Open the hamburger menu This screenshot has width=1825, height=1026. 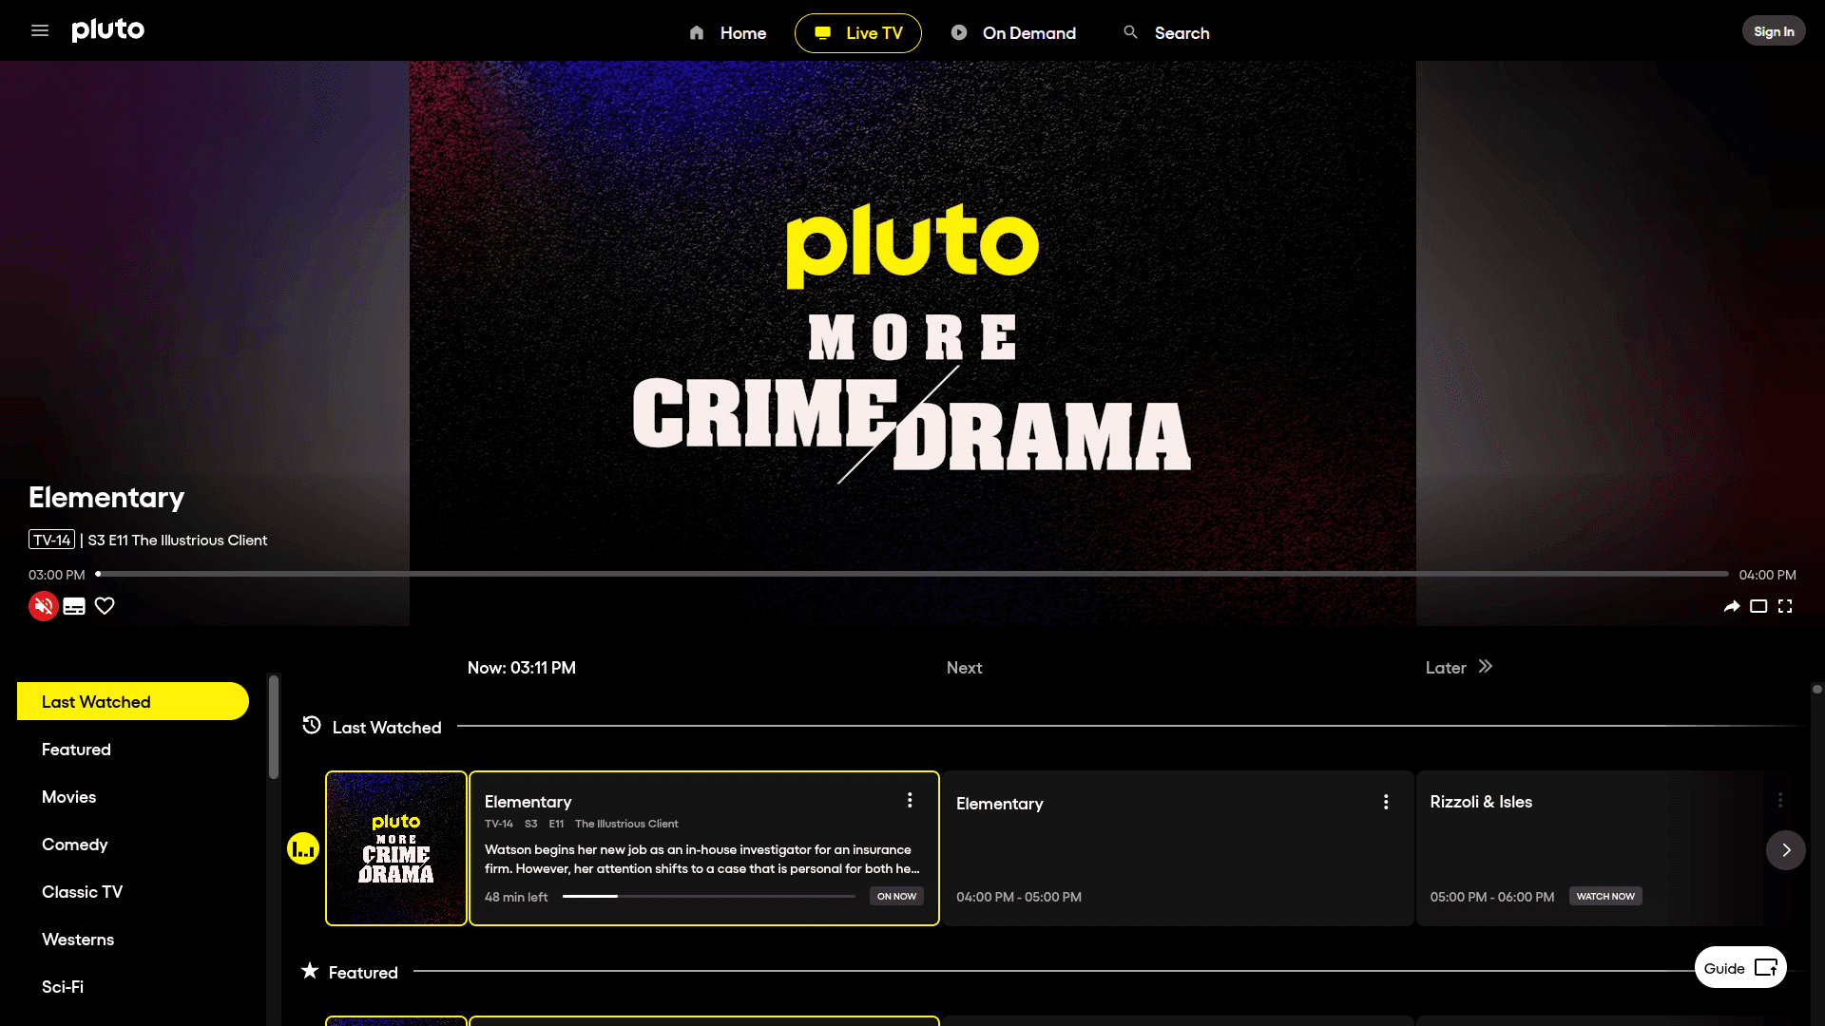40,30
